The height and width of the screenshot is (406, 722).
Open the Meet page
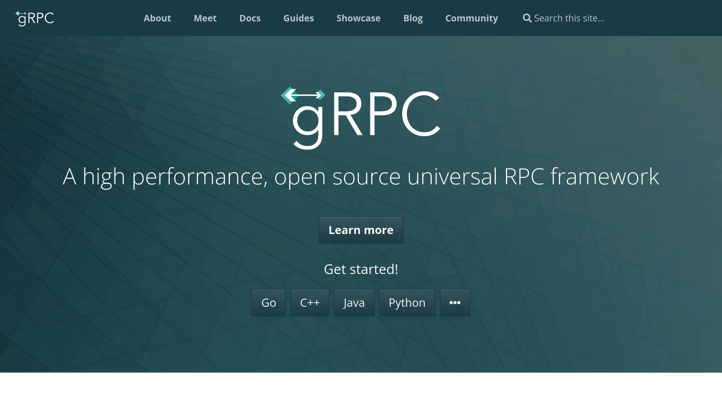point(205,18)
